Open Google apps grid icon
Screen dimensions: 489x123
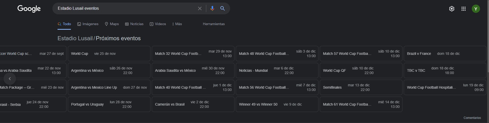coord(463,9)
